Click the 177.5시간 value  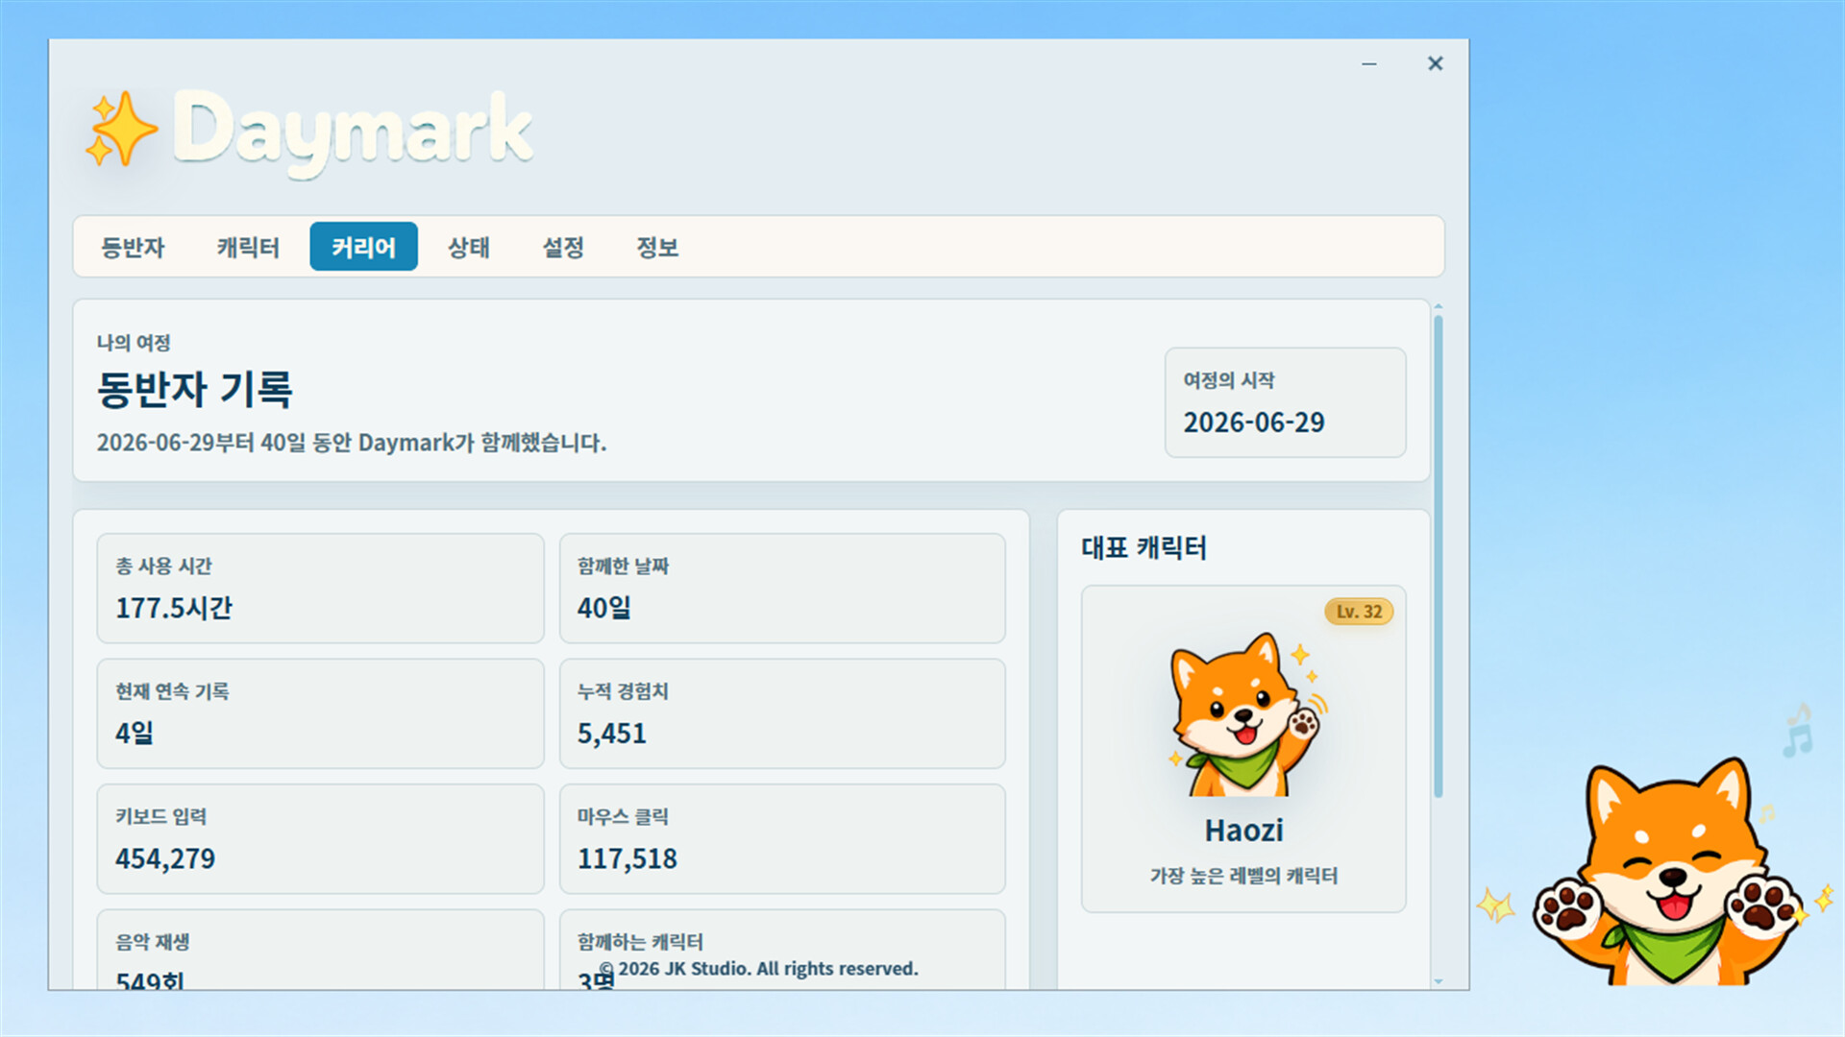click(174, 608)
